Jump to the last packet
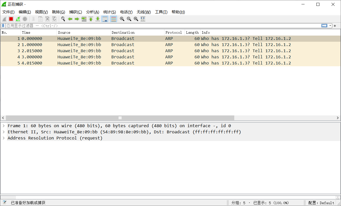Viewport: 341px width, 206px height. (98, 19)
